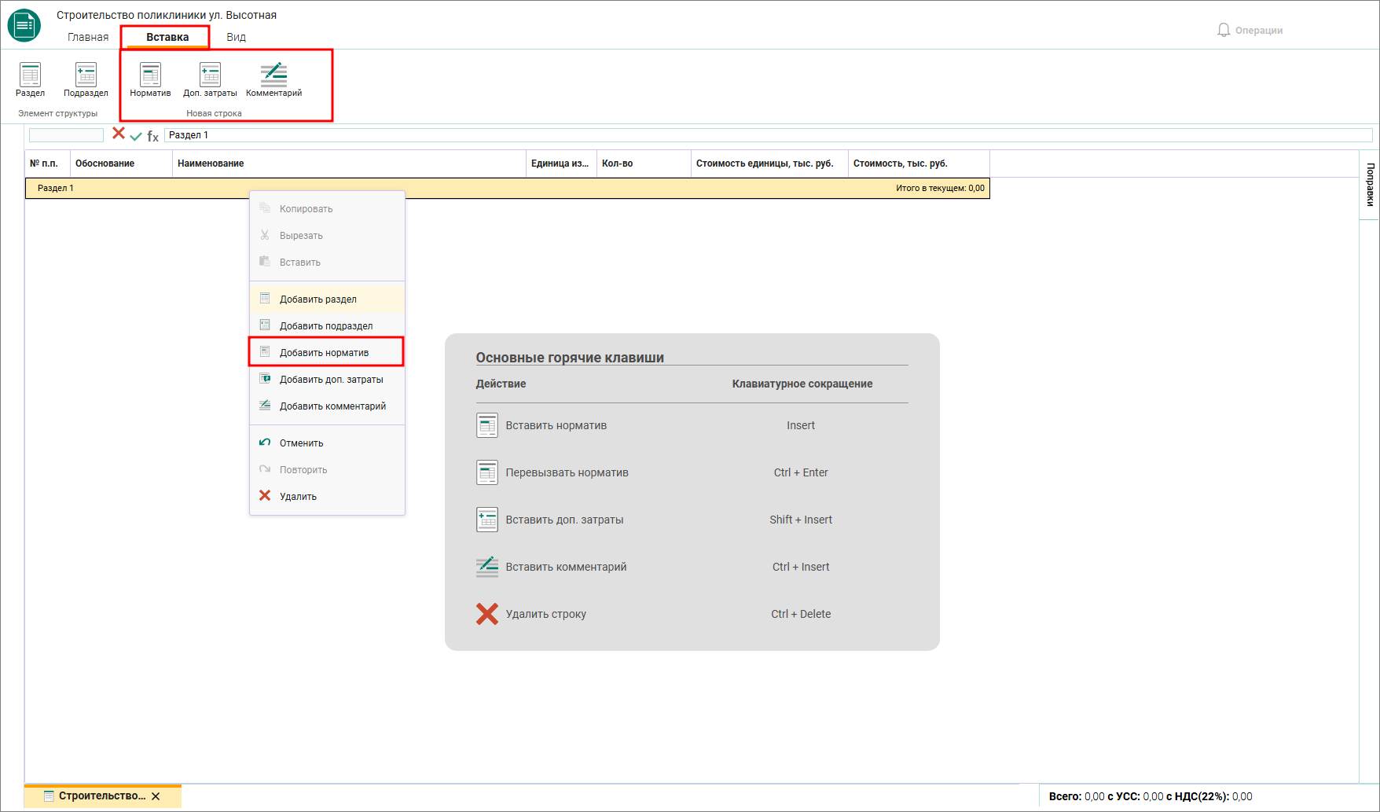The width and height of the screenshot is (1380, 812).
Task: Click the Обоснование column header
Action: click(x=121, y=164)
